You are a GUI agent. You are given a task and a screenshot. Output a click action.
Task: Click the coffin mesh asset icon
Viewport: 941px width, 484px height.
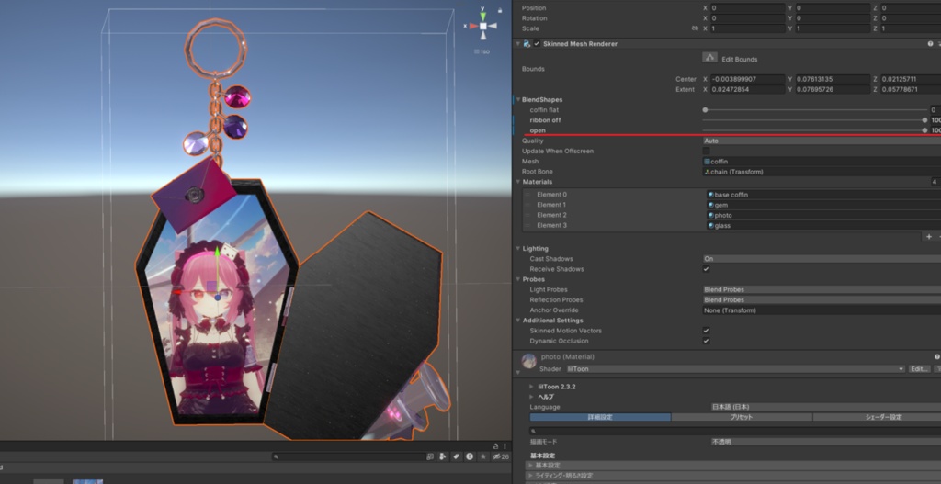tap(707, 162)
